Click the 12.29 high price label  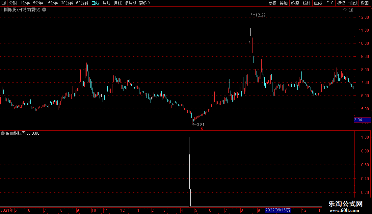[x=260, y=15]
